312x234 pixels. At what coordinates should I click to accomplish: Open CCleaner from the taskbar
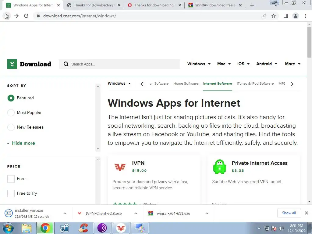click(x=83, y=228)
